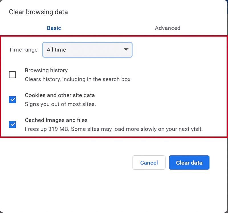Image resolution: width=228 pixels, height=213 pixels.
Task: Expand the All time selection box
Action: [87, 50]
